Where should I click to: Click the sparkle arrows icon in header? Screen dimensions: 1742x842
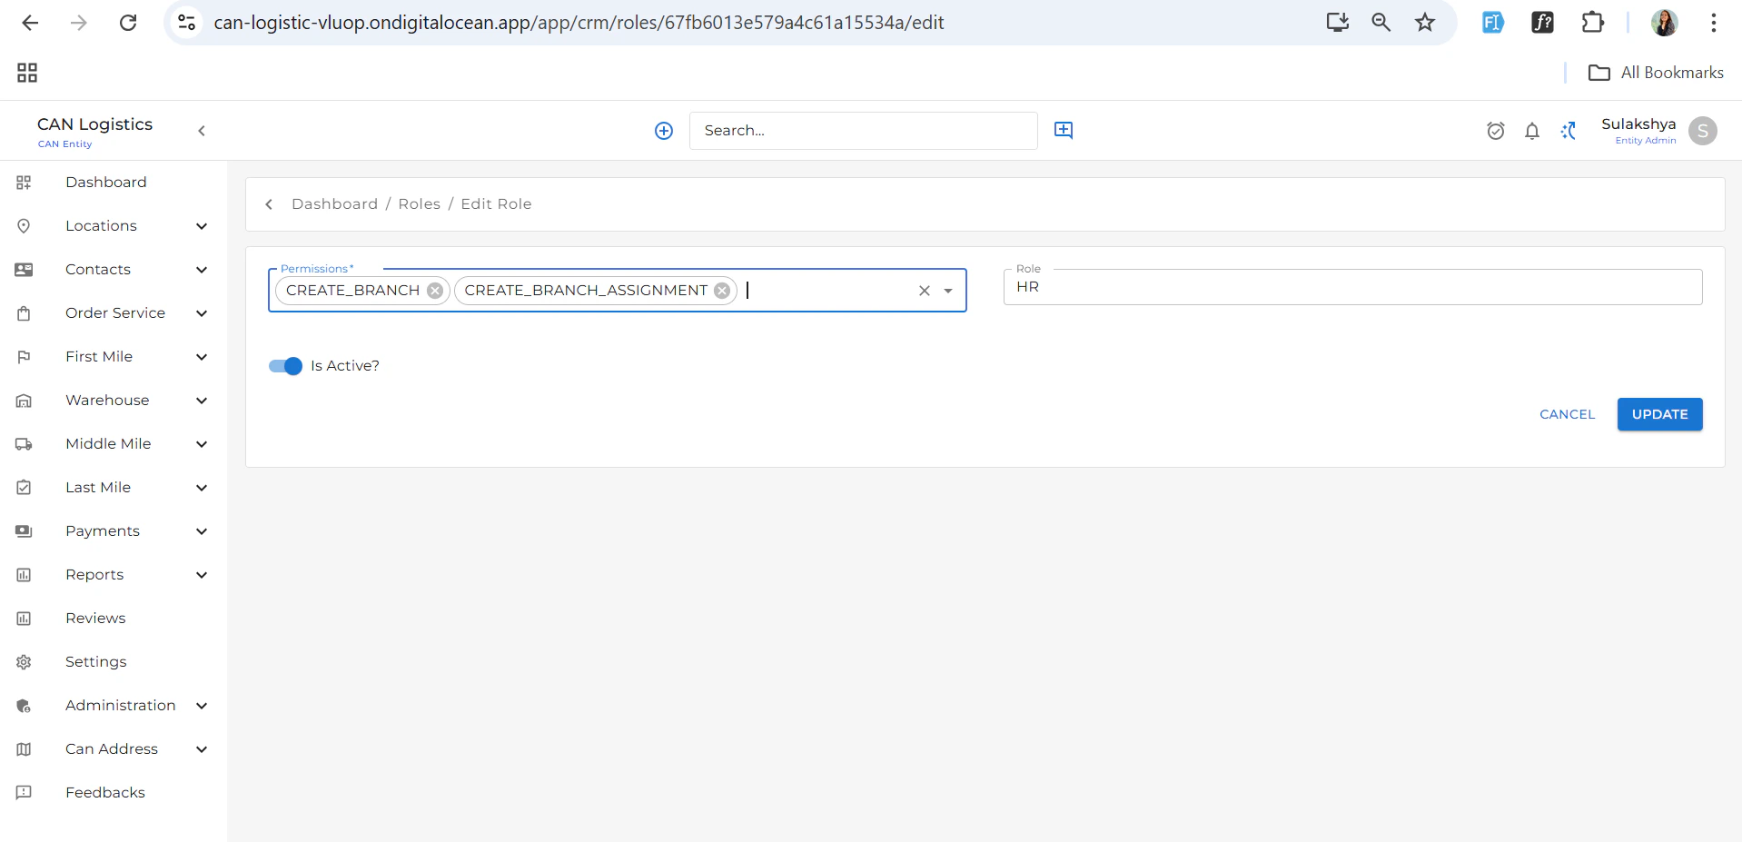[1569, 131]
